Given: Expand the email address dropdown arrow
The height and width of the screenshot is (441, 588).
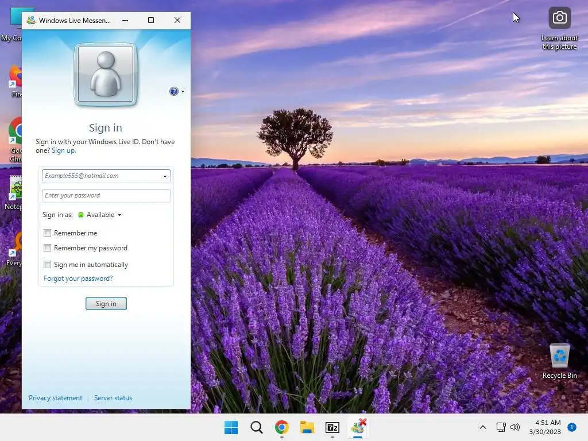Looking at the screenshot, I should pyautogui.click(x=165, y=176).
